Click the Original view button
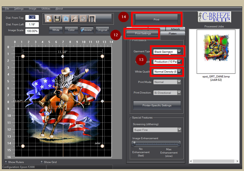The image size is (244, 171). point(102,30)
